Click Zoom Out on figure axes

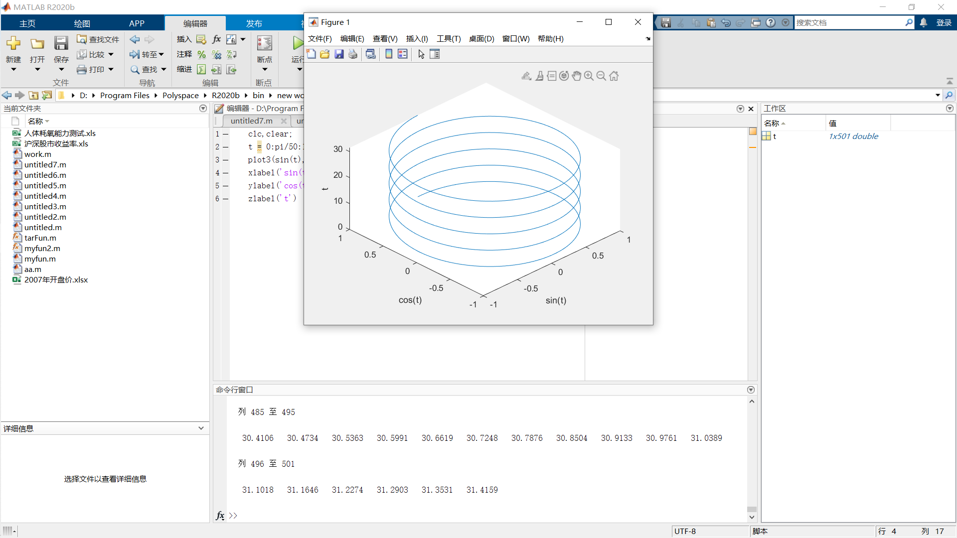(601, 76)
